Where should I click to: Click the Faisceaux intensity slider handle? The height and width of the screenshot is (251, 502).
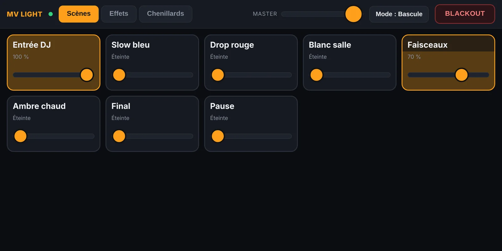click(x=461, y=75)
